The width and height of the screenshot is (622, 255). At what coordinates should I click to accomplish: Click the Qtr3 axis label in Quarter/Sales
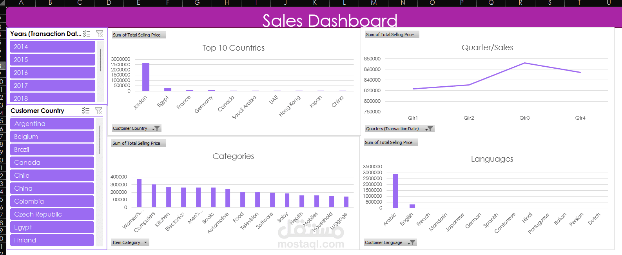coord(524,118)
